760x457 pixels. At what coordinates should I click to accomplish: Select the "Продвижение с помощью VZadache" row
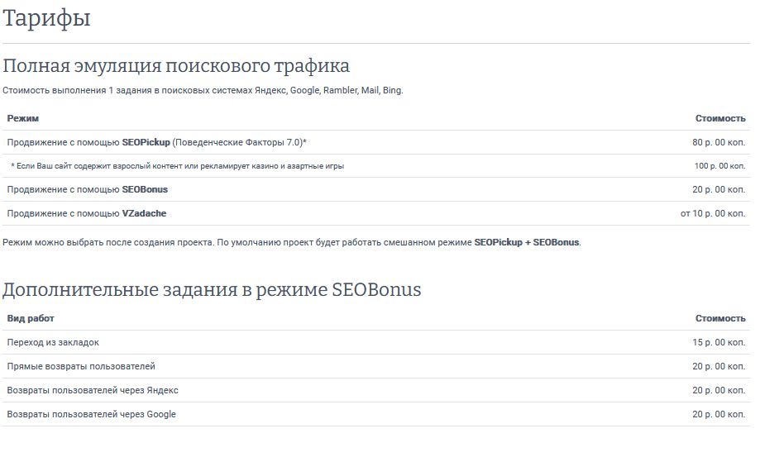point(88,213)
